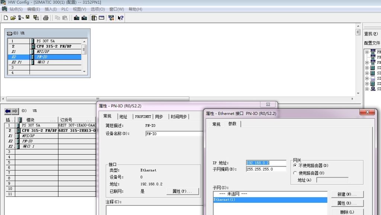Open Configure Network from the toolbar

(x=111, y=18)
